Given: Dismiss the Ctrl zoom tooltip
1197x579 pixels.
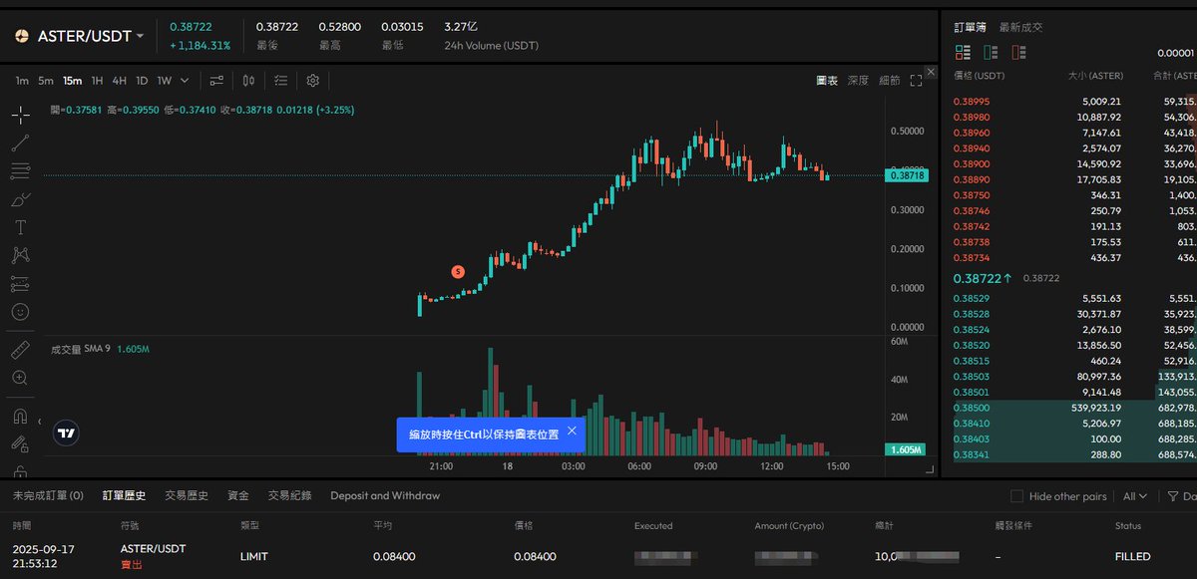Looking at the screenshot, I should (572, 431).
